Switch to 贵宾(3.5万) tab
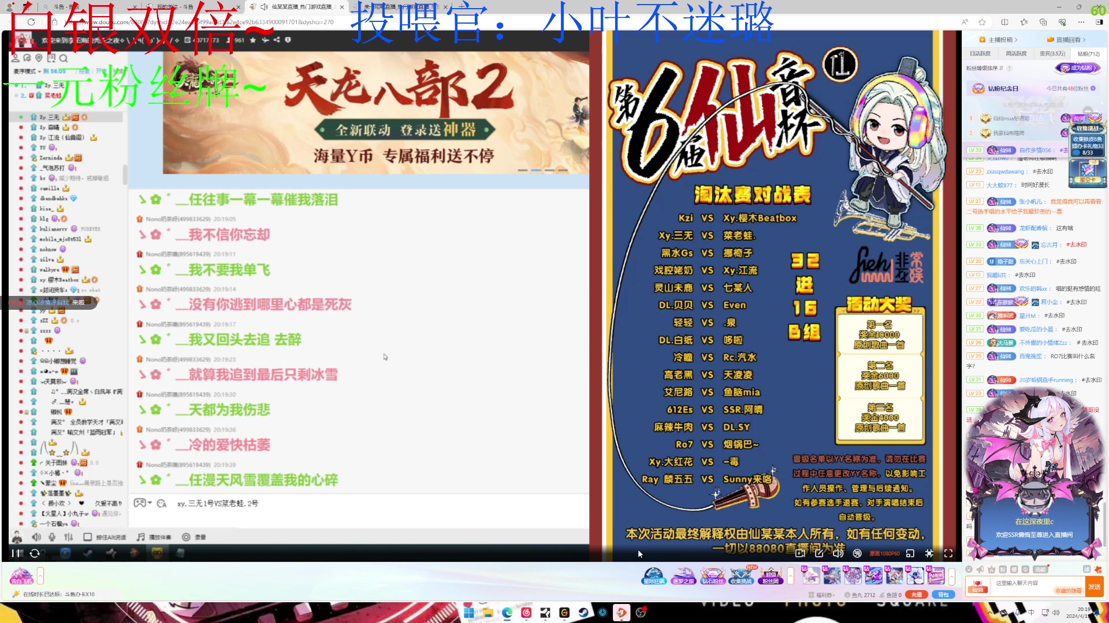Screen dimensions: 1109x623 pos(1052,54)
